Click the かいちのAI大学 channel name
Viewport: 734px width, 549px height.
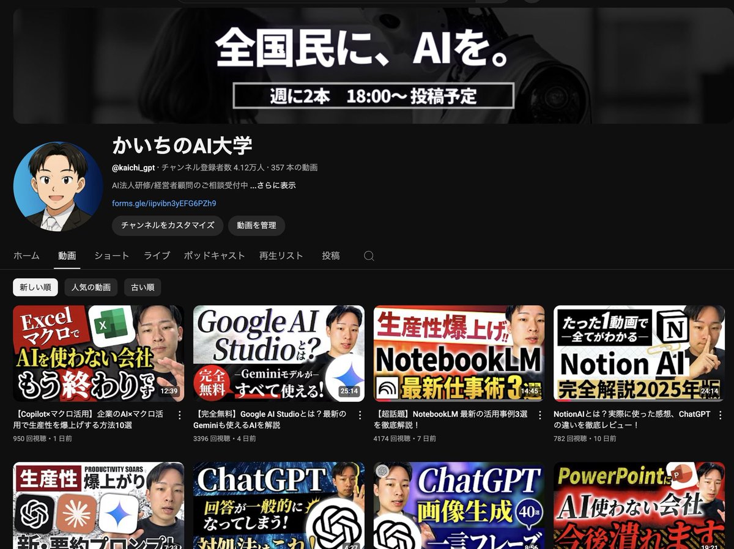(182, 146)
